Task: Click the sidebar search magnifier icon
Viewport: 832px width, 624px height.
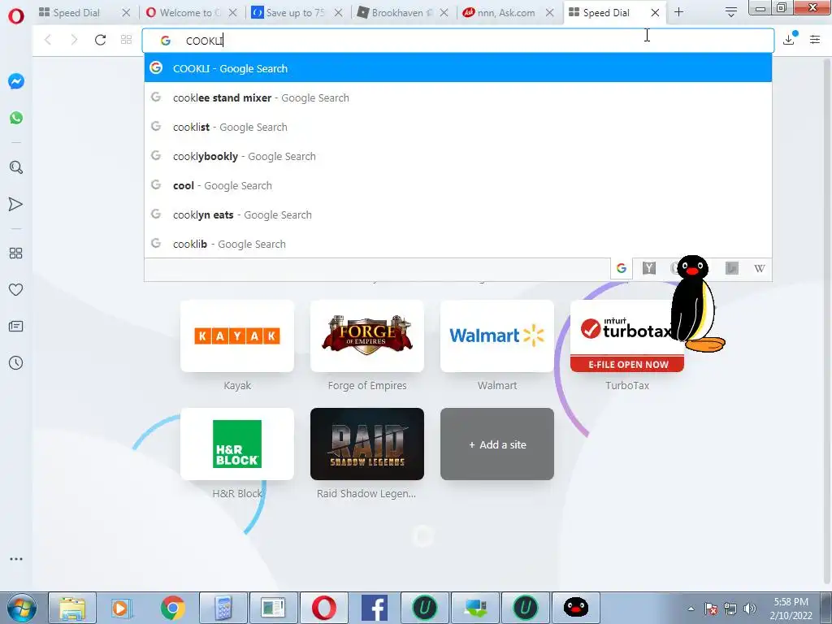Action: [16, 167]
